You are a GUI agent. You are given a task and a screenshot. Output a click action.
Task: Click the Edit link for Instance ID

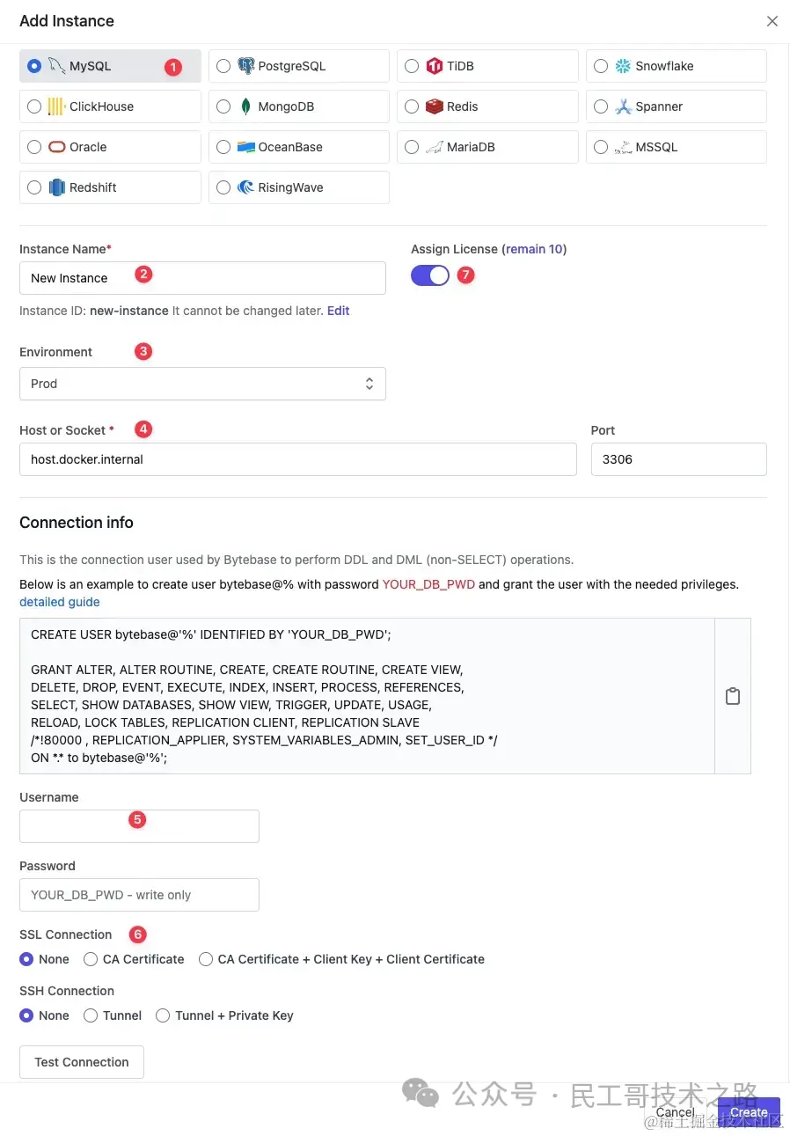(339, 311)
